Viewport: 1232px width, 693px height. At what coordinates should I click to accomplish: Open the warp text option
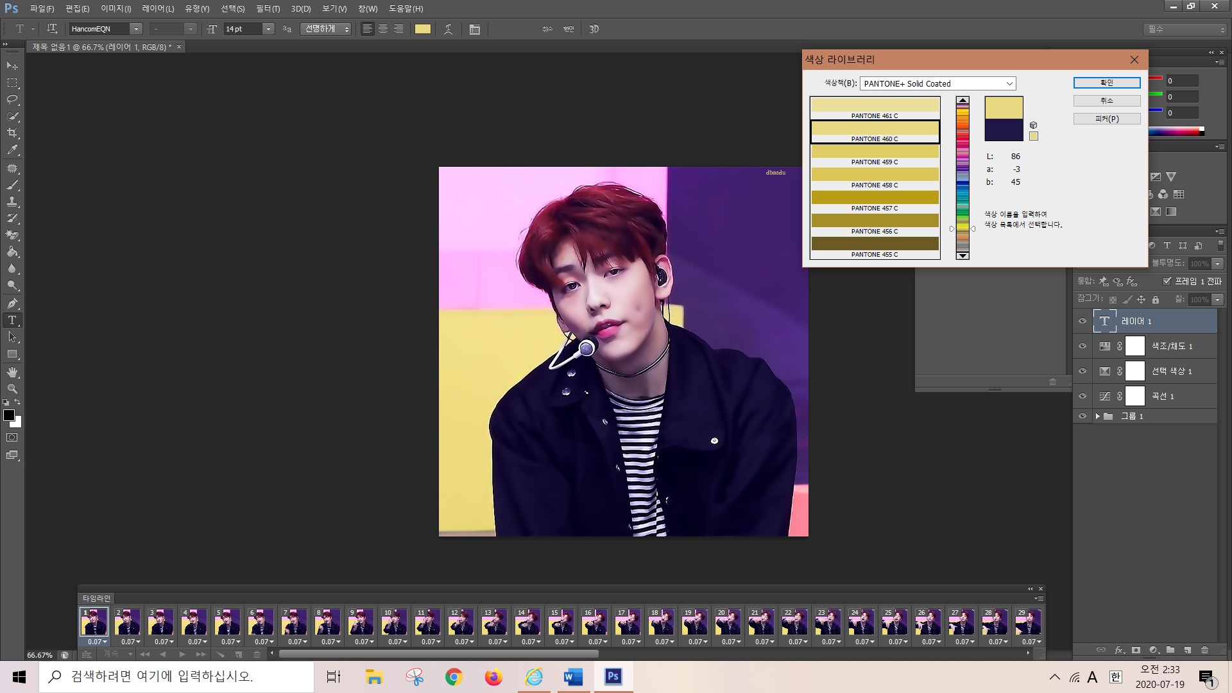pyautogui.click(x=448, y=29)
